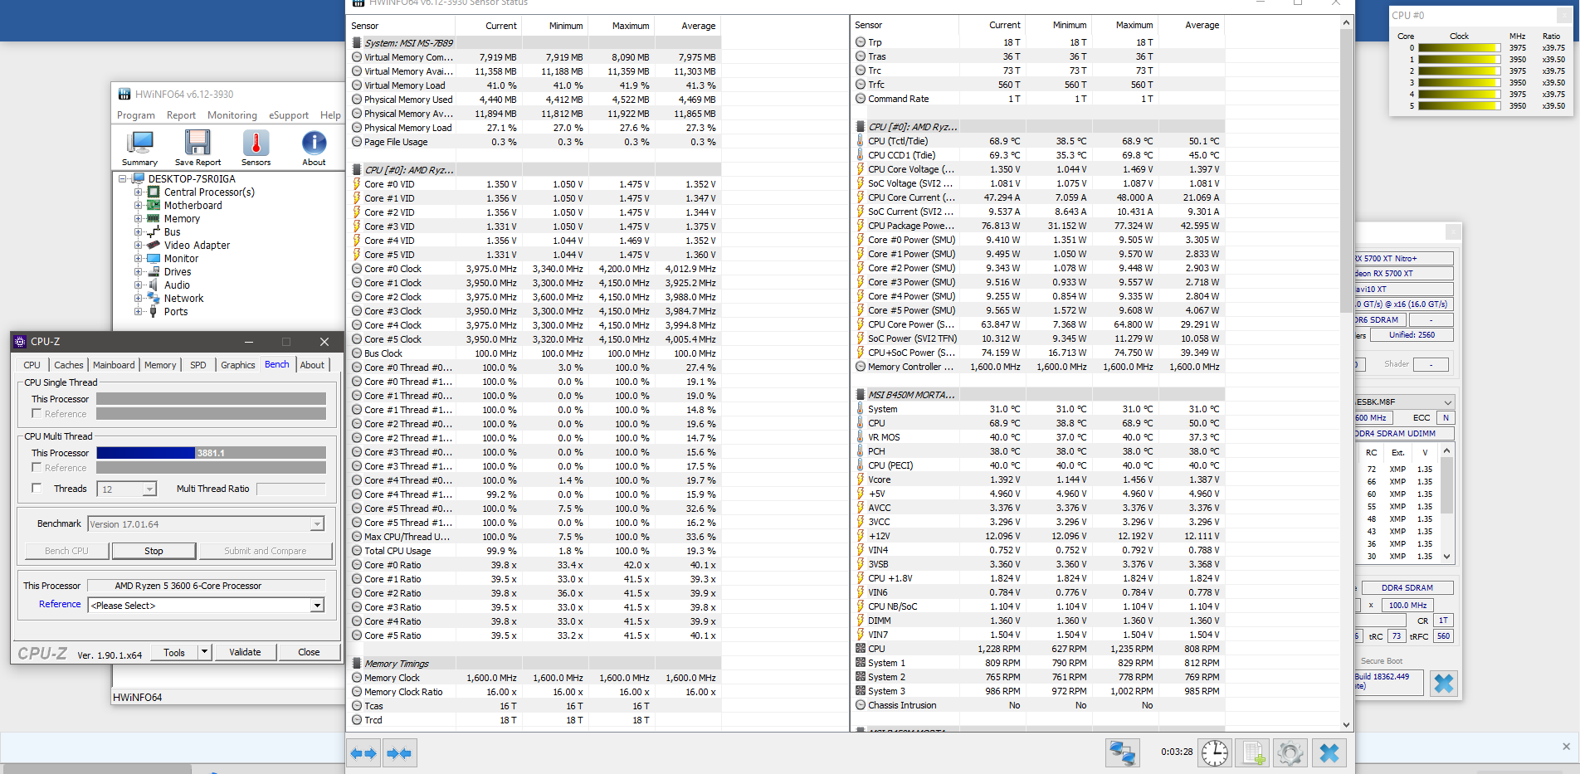Click the Save Report floppy icon
The width and height of the screenshot is (1580, 774).
pyautogui.click(x=197, y=148)
